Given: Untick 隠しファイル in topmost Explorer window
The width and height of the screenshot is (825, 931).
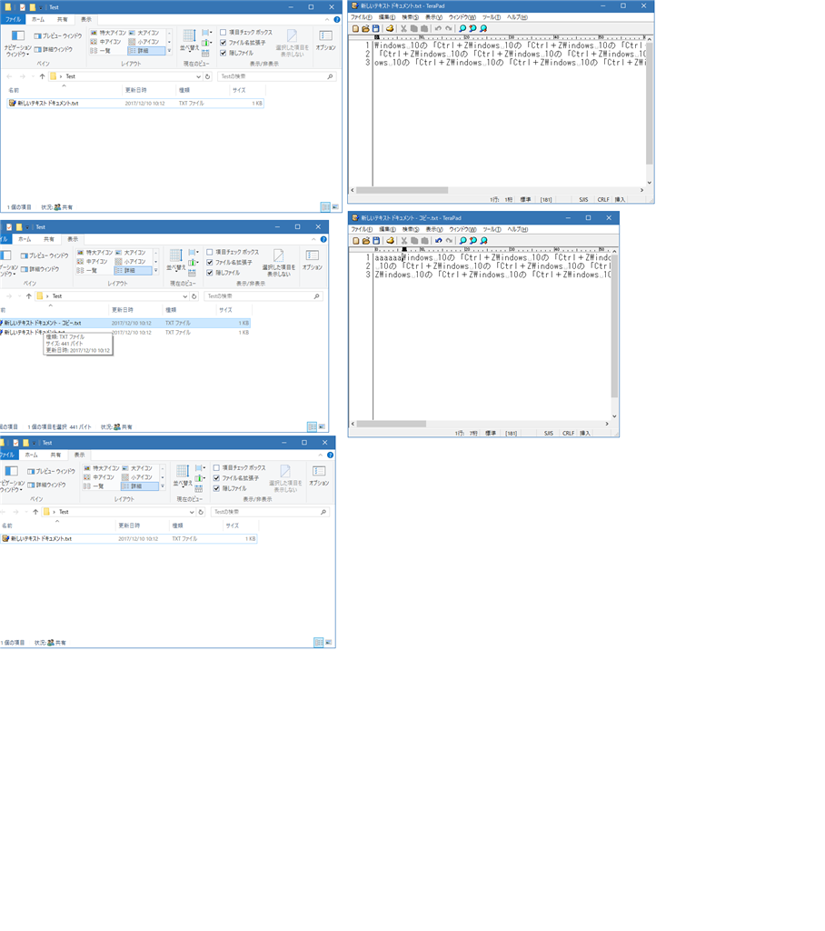Looking at the screenshot, I should (x=224, y=53).
